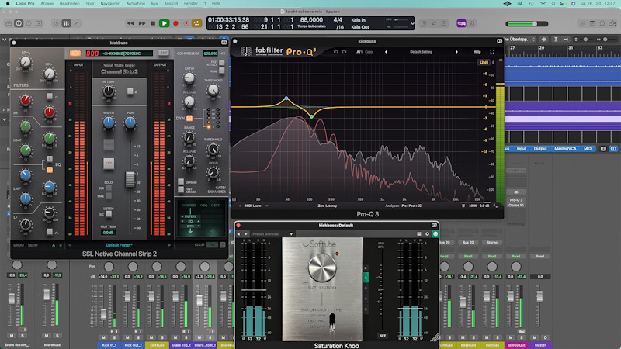Screen dimensions: 621x349
Task: Click the OUT TRIM value field in SSL
Action: pos(109,232)
